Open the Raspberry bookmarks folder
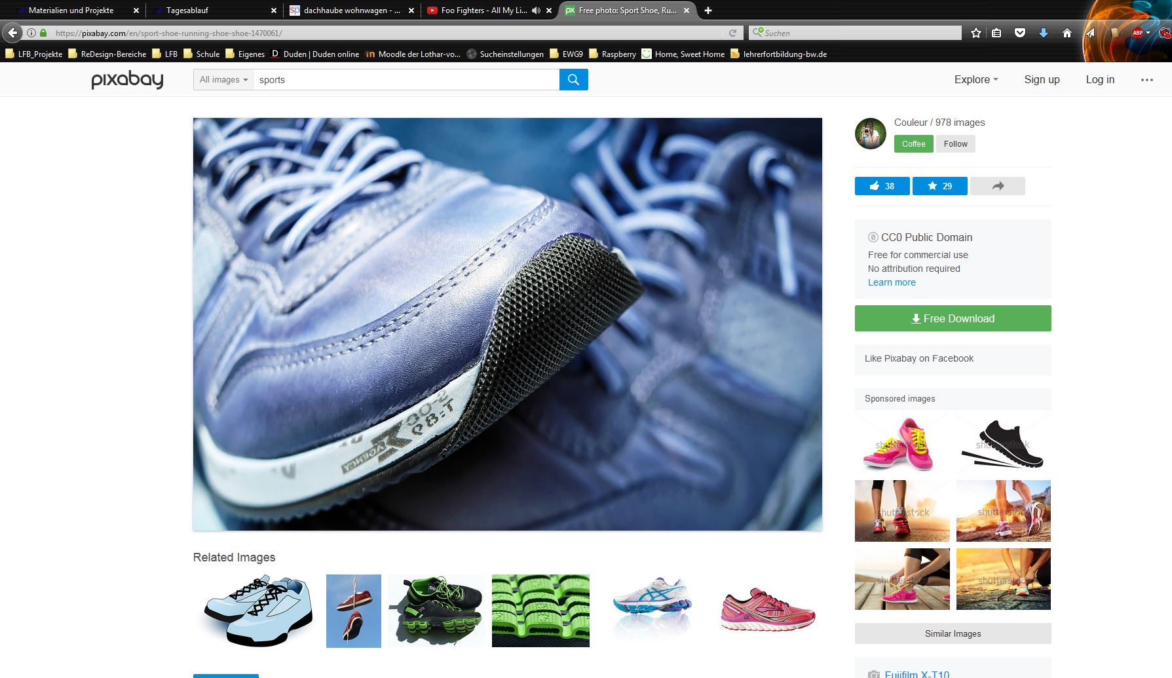This screenshot has width=1172, height=678. (613, 54)
